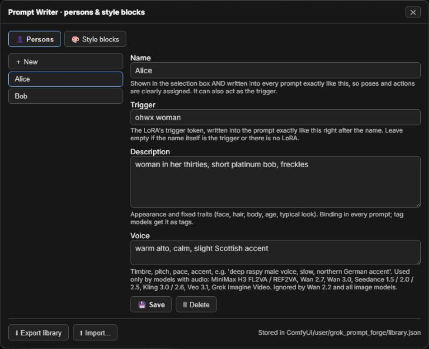Close the Prompt Writer dialog
This screenshot has width=429, height=349.
tap(413, 12)
